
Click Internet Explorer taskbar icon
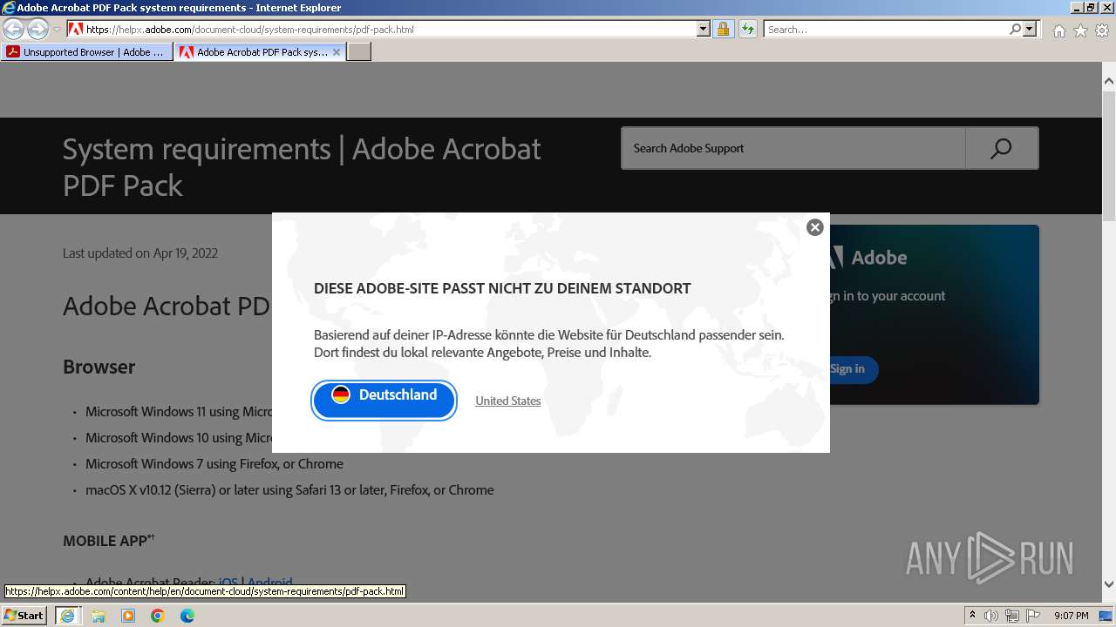click(x=68, y=616)
